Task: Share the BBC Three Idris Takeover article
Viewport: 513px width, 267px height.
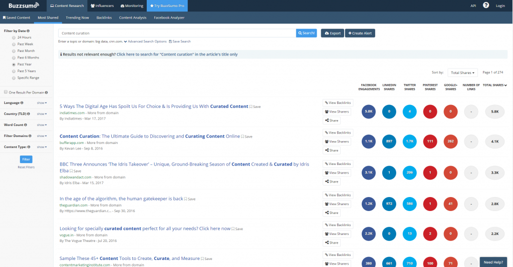Action: [332, 181]
